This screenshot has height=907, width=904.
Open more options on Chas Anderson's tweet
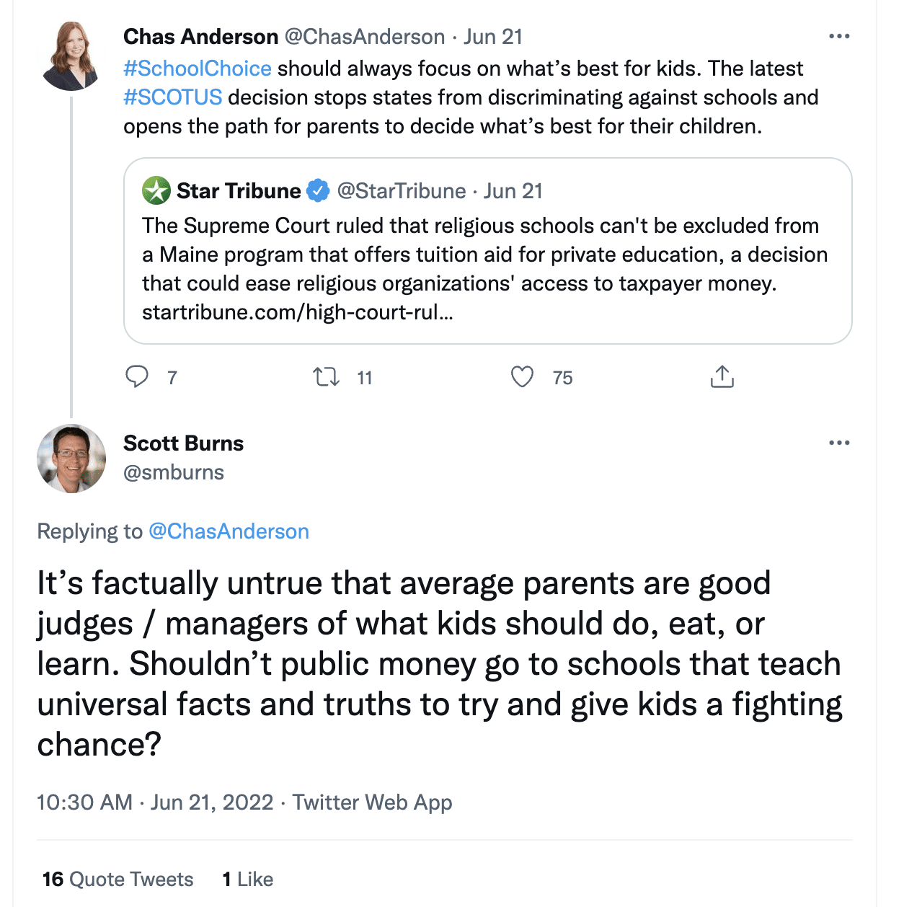[x=839, y=37]
